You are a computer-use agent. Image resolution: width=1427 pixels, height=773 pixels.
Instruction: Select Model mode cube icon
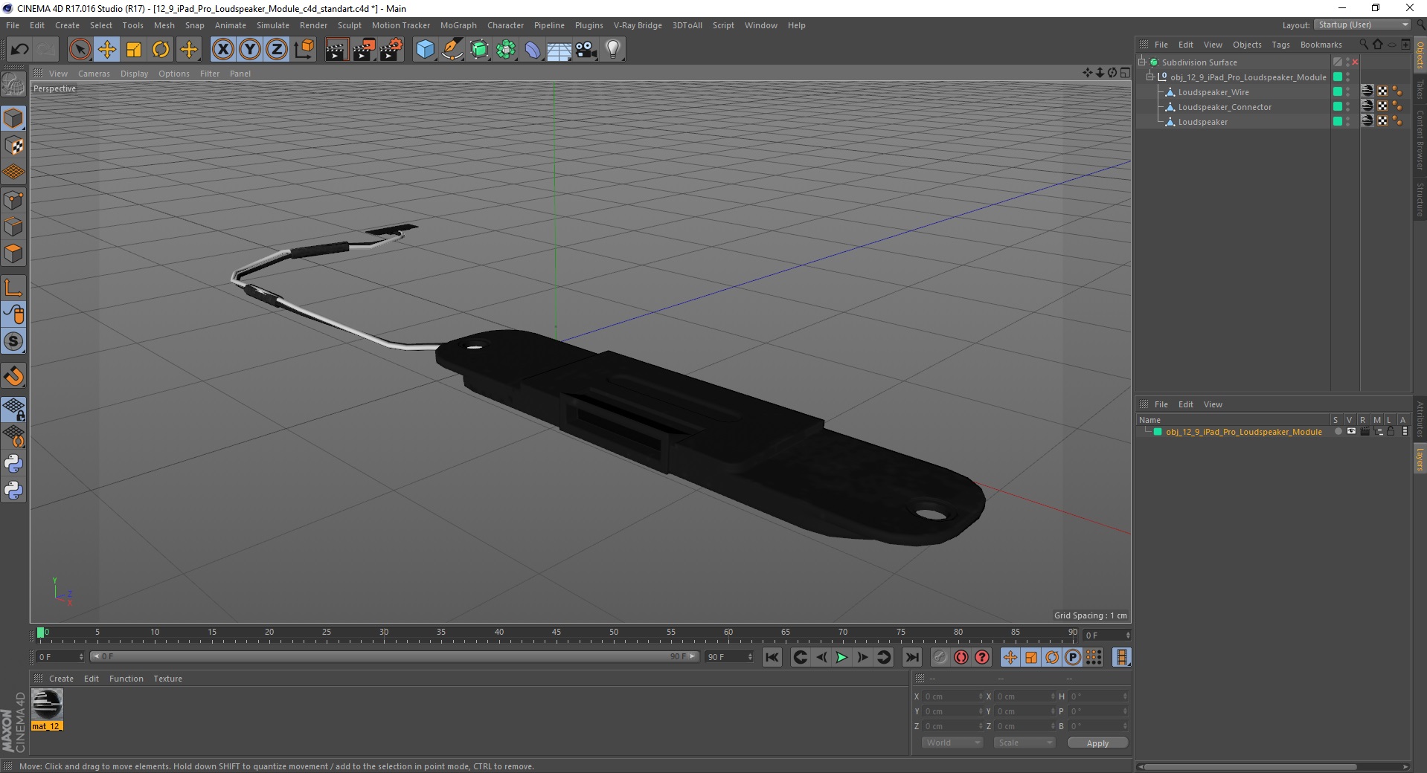[x=13, y=119]
